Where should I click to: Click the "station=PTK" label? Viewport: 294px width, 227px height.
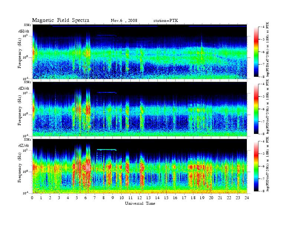tap(166, 21)
